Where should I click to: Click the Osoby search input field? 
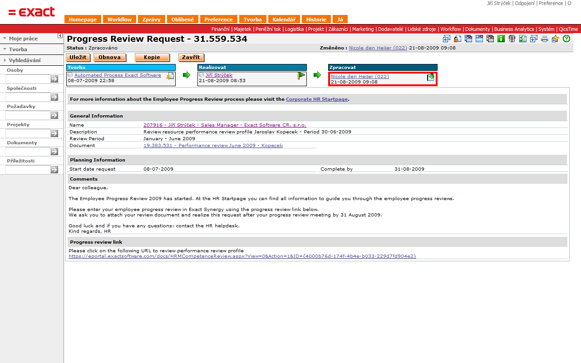(x=28, y=79)
